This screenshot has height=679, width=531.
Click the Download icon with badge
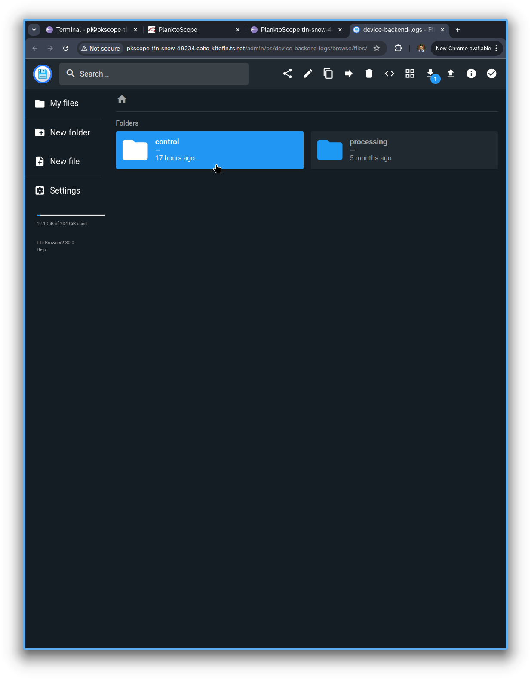click(430, 74)
